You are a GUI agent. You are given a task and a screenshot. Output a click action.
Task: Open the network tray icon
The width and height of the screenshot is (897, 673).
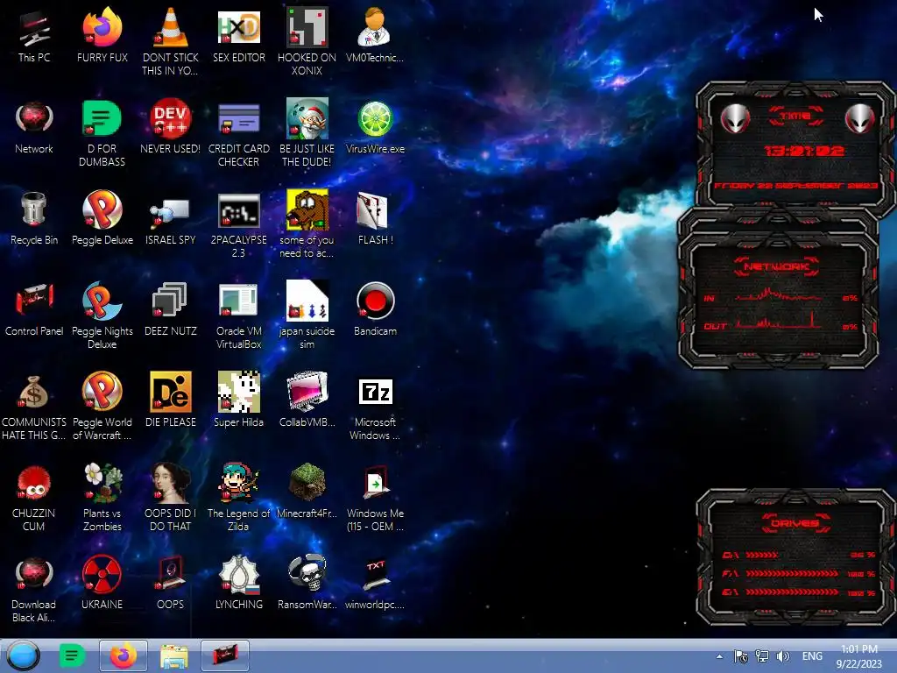click(762, 656)
